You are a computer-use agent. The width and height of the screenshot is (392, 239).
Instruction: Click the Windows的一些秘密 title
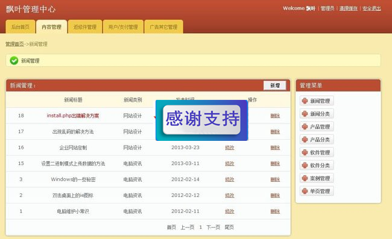pos(73,179)
